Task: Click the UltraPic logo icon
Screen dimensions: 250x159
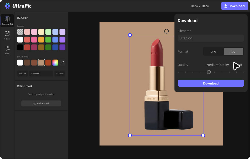Action: pyautogui.click(x=8, y=6)
